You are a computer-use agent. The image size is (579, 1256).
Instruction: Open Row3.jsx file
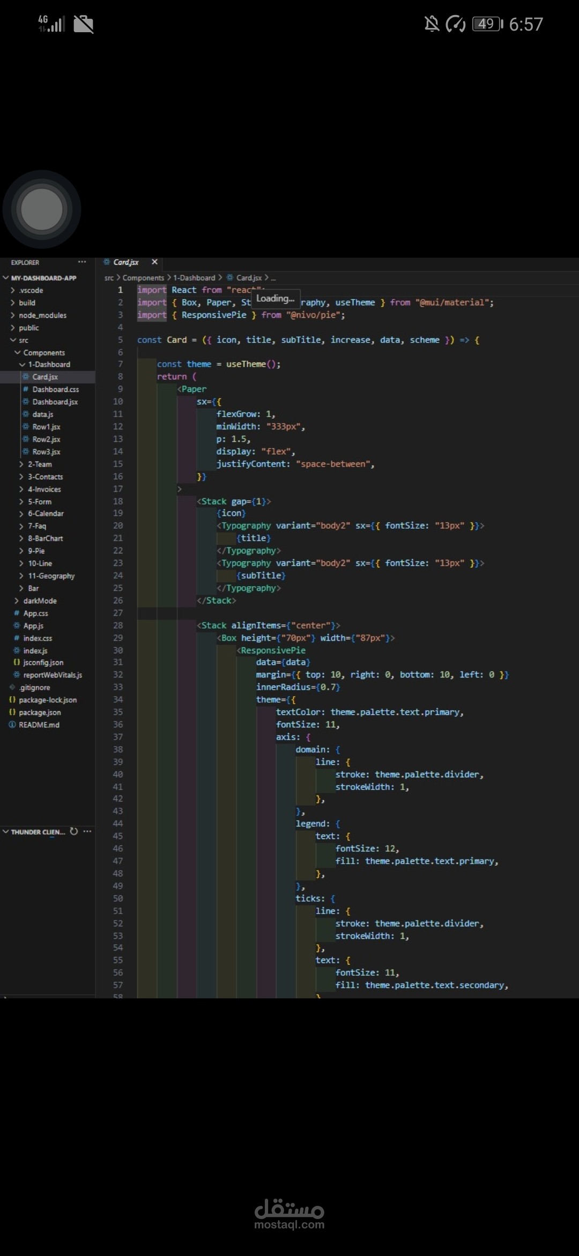(x=46, y=451)
